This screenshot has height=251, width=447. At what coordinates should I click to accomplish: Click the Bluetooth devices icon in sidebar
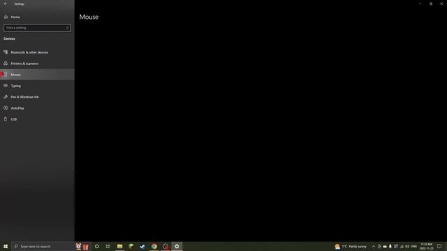tap(6, 52)
